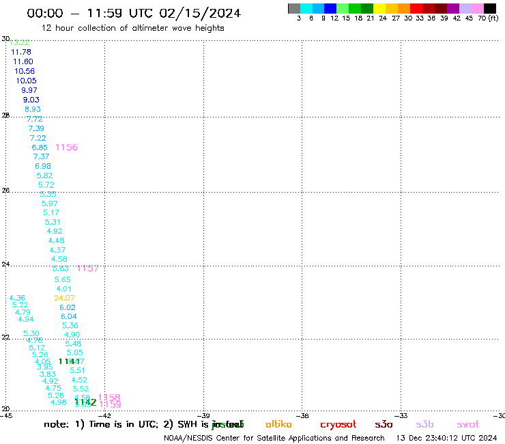Viewport: 505px width, 444px height.
Task: Click the wave height value 8.93
Action: pyautogui.click(x=33, y=109)
